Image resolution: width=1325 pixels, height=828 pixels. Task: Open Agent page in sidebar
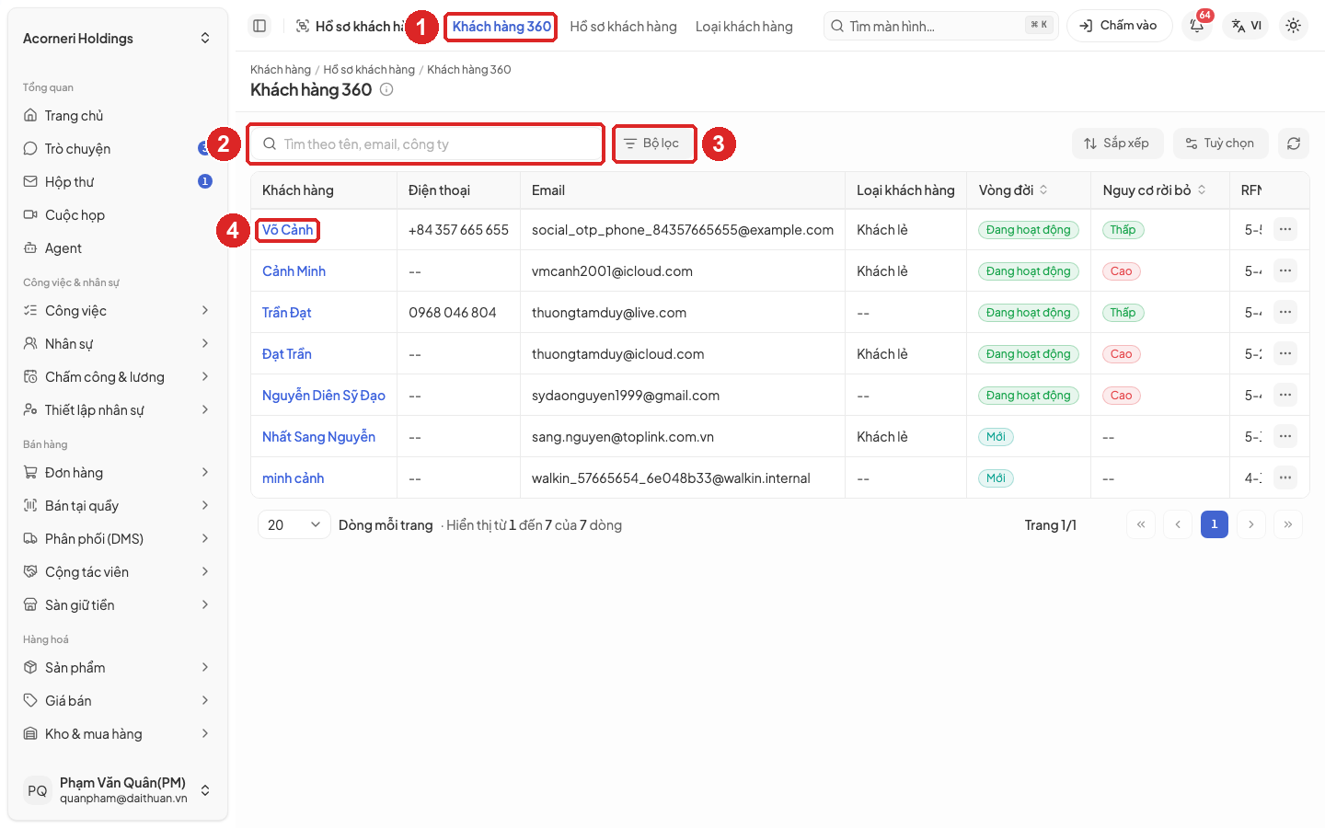(x=118, y=248)
